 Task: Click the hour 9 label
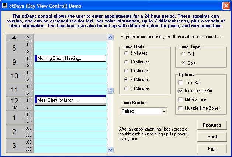coord(14,62)
